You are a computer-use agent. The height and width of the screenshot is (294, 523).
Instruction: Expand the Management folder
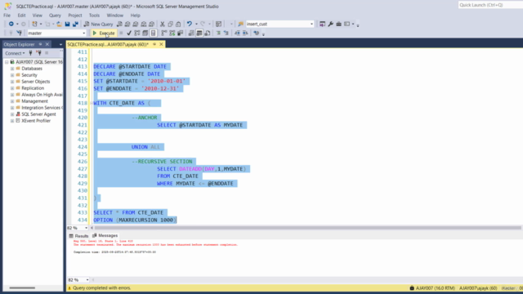point(12,101)
